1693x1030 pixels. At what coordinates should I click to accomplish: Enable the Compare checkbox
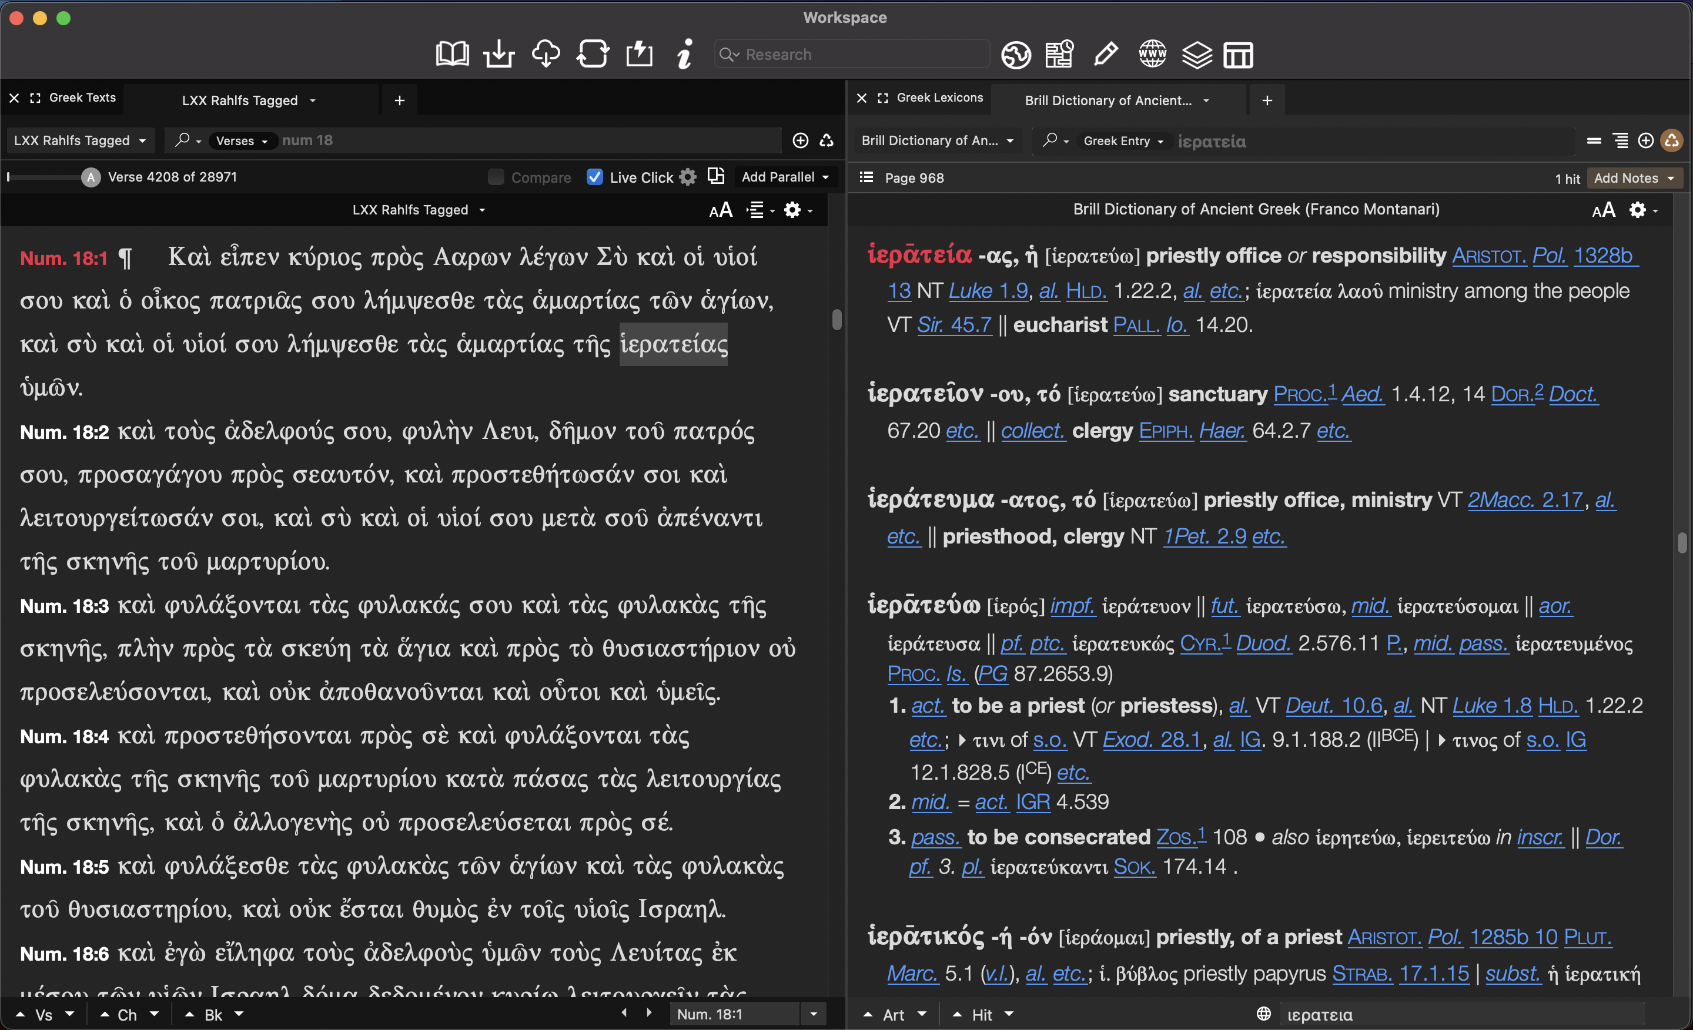[x=496, y=177]
